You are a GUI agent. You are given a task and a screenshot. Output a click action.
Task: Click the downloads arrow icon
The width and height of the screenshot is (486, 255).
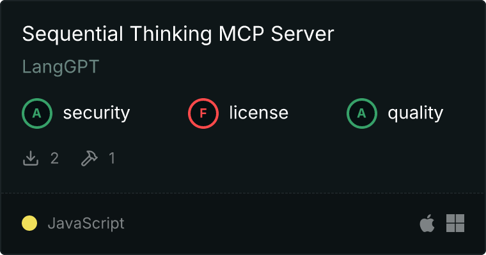(31, 158)
